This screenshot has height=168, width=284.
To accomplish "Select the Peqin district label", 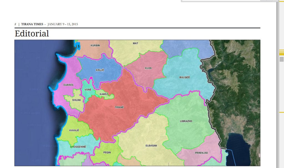I will point(107,152).
